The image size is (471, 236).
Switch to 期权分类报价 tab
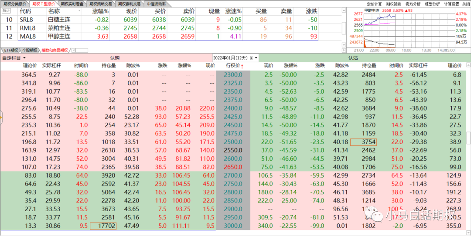pos(15,3)
